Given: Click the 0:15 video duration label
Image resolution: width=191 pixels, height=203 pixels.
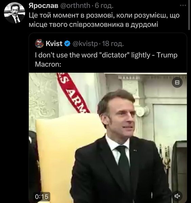Looking at the screenshot, I should tap(42, 197).
